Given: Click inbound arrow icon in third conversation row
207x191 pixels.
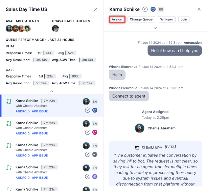Looking at the screenshot, I should pyautogui.click(x=88, y=154).
